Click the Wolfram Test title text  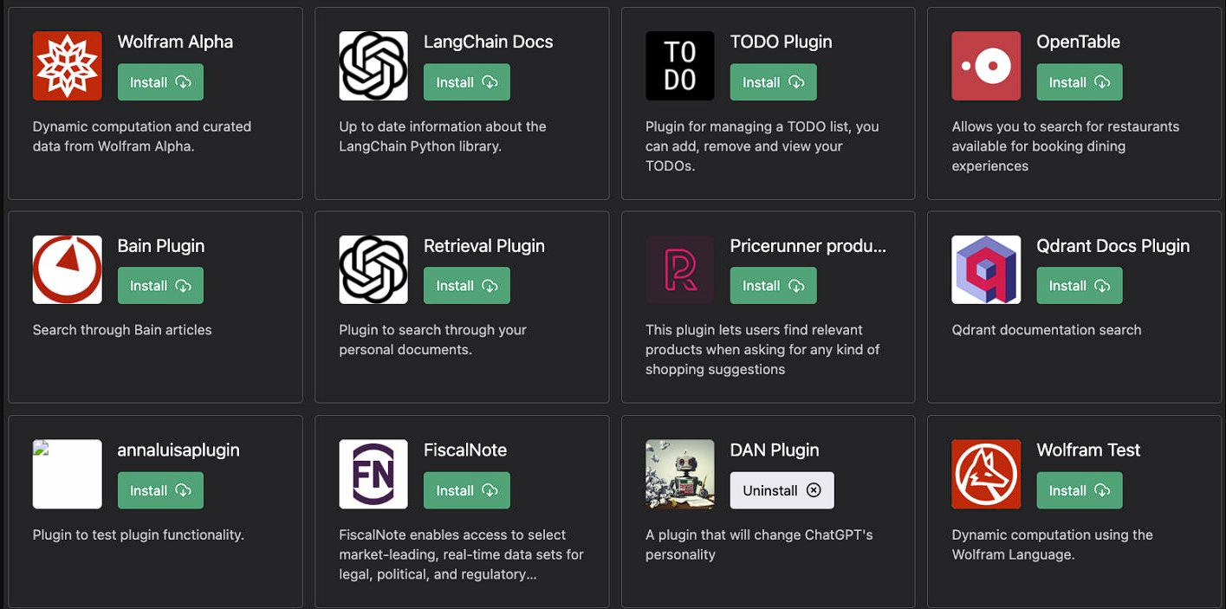tap(1088, 450)
